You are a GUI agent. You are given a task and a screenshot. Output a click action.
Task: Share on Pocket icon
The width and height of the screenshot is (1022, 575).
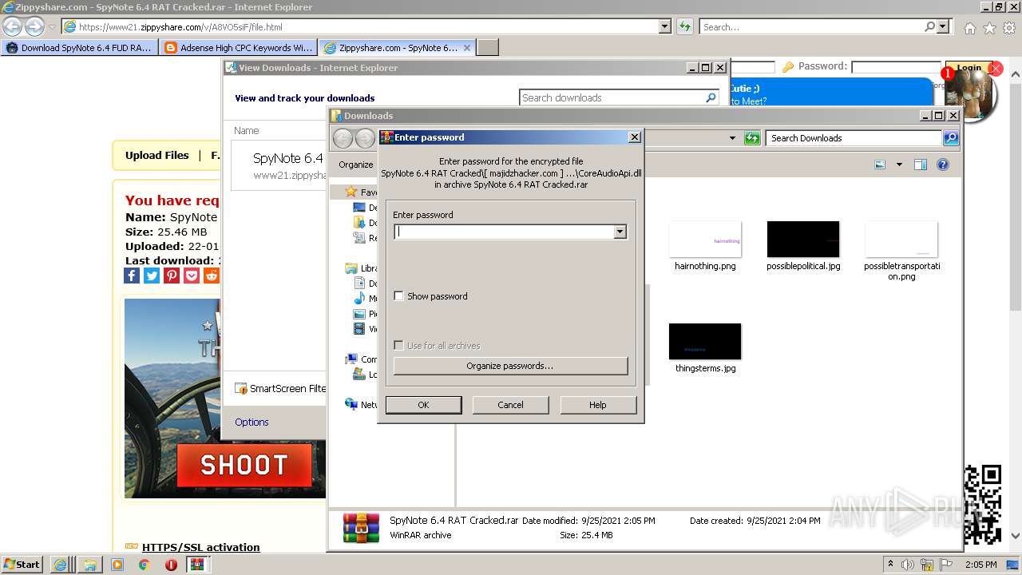click(x=192, y=276)
